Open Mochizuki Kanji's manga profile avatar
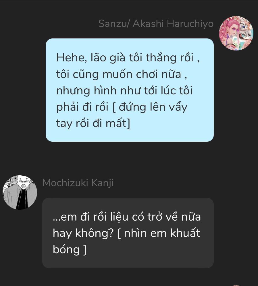Screen dimensions: 258x286 pyautogui.click(x=20, y=192)
